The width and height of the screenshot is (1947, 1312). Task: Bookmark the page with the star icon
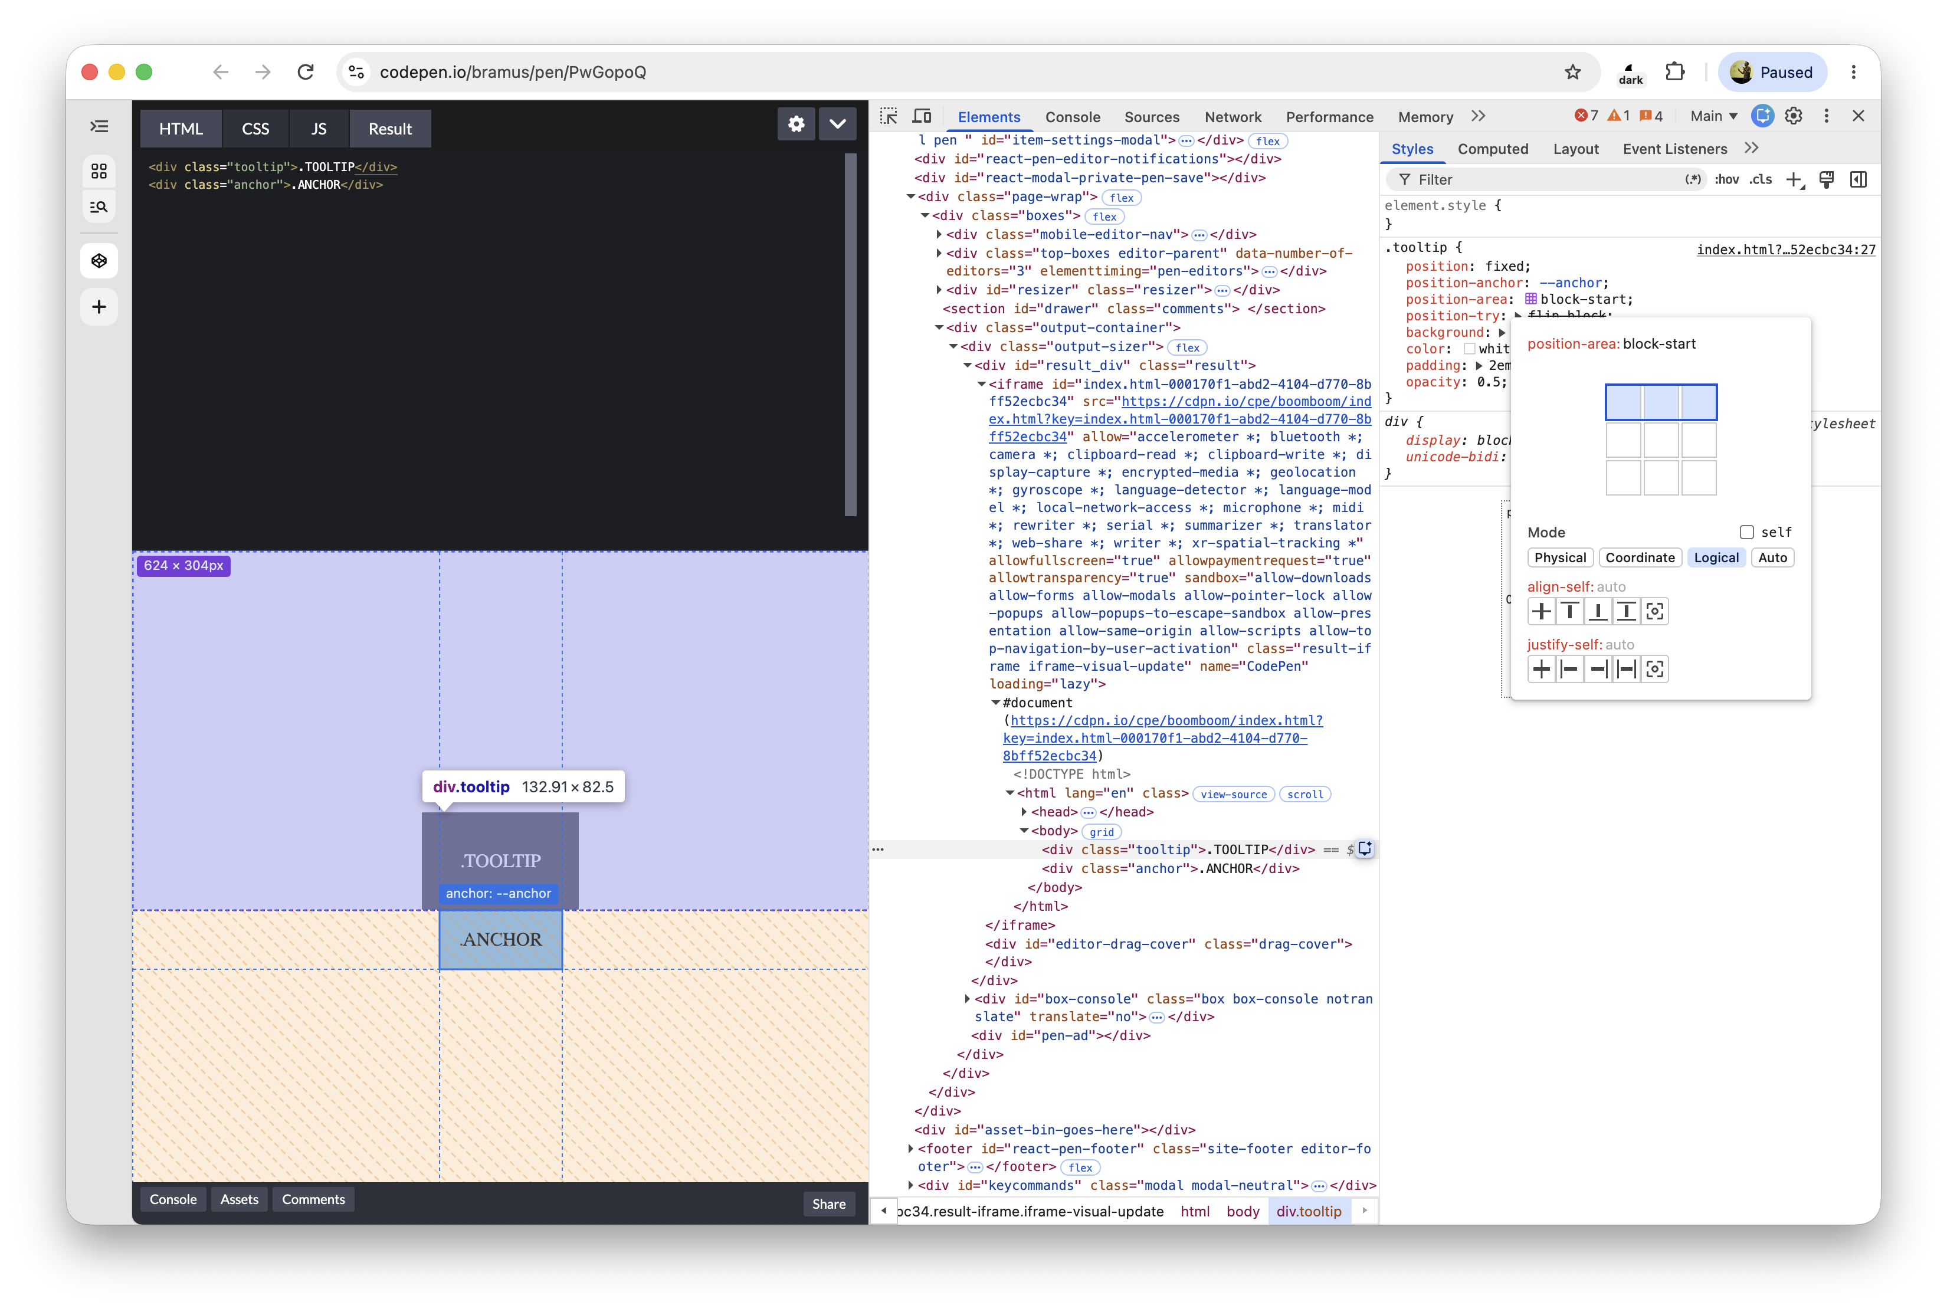(1572, 72)
